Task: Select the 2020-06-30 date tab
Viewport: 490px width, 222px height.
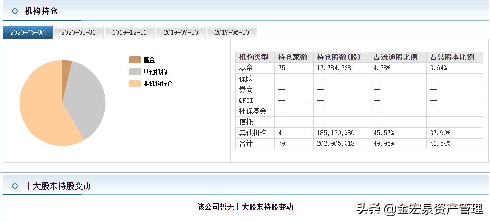Action: [28, 32]
